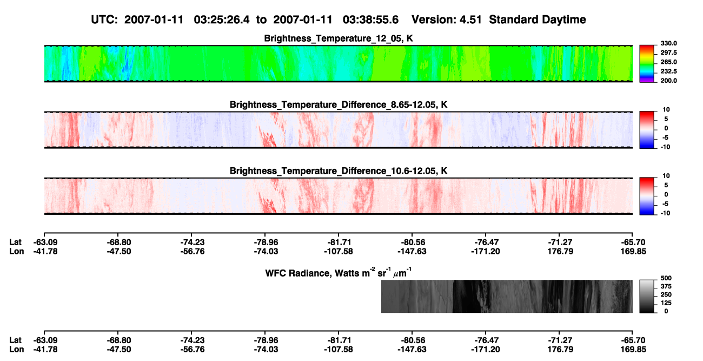Select the Brightness_Temperature_12_05 image strip
This screenshot has width=703, height=361.
[x=338, y=63]
